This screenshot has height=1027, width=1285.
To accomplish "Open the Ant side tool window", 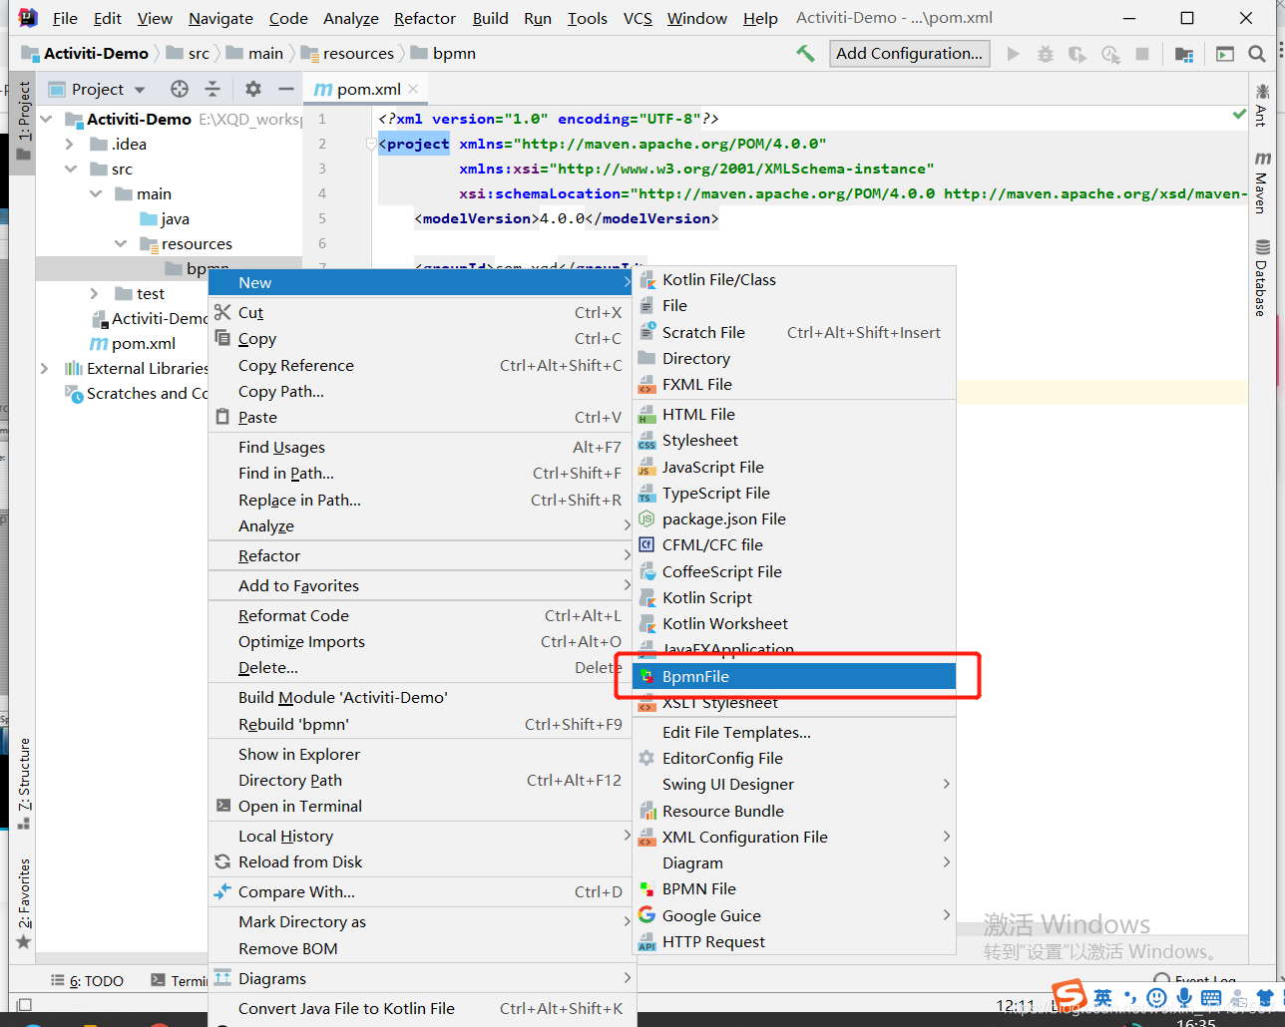I will (1262, 105).
